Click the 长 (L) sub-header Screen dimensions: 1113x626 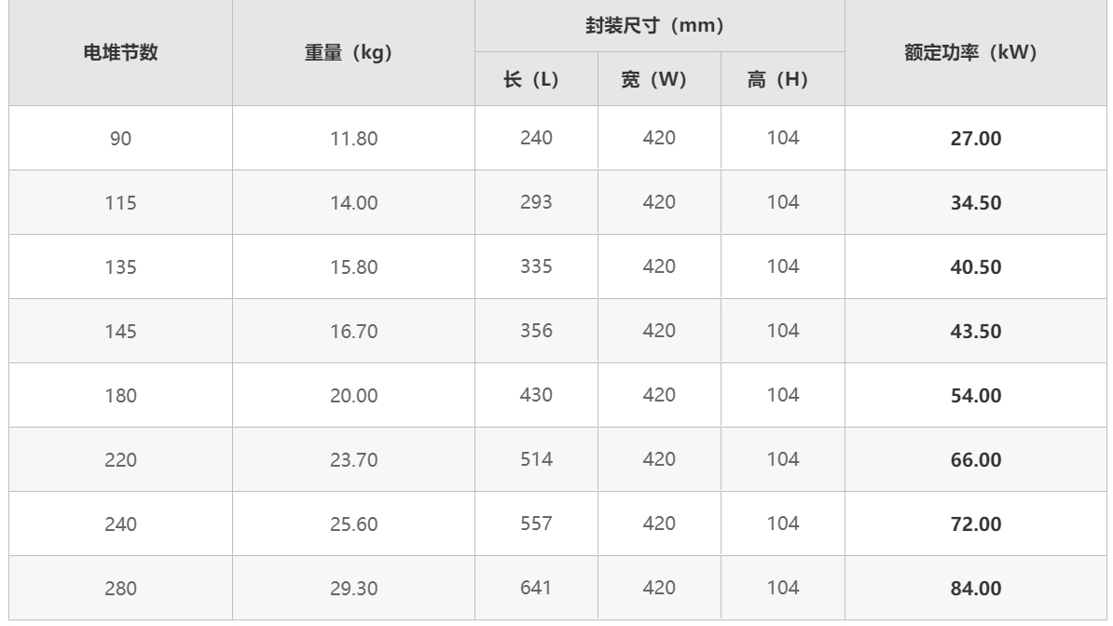click(x=536, y=79)
